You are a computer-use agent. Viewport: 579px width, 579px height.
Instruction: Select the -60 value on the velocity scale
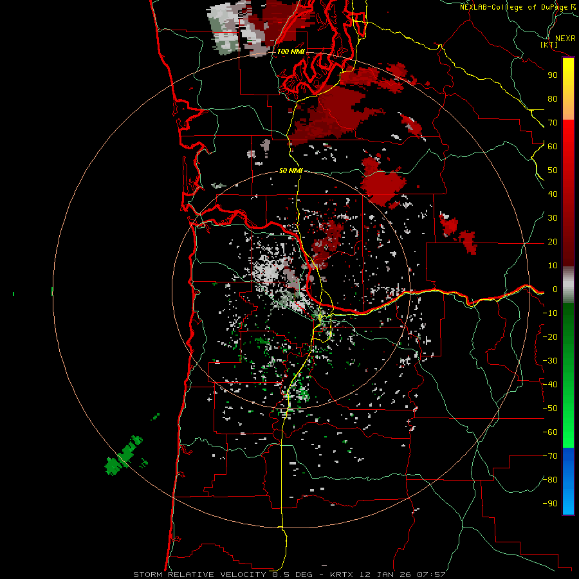pyautogui.click(x=550, y=432)
